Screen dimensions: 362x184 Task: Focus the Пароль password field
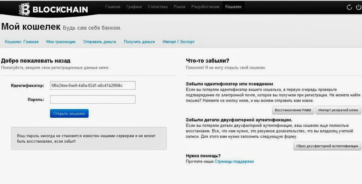93,99
